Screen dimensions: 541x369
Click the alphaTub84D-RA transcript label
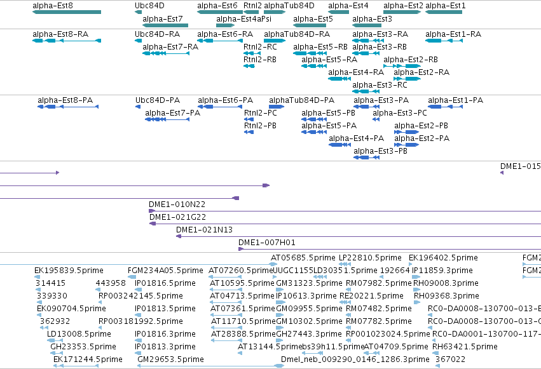(297, 34)
